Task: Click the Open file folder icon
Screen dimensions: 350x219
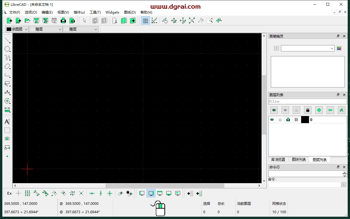Action: coord(27,21)
